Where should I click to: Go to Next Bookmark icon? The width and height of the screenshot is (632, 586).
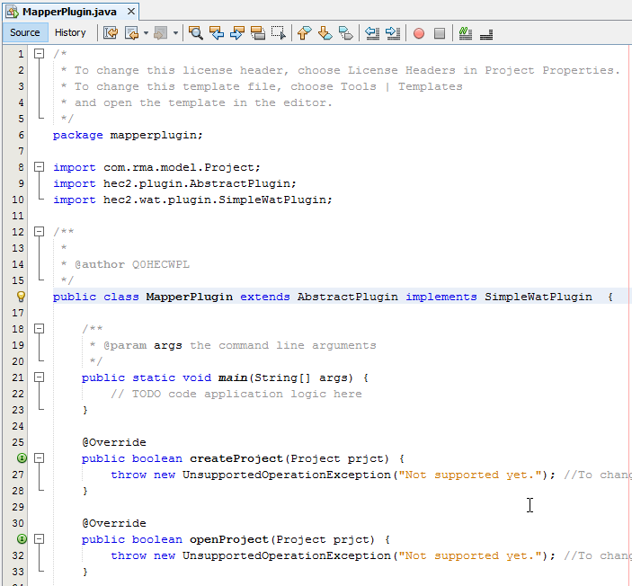(325, 32)
